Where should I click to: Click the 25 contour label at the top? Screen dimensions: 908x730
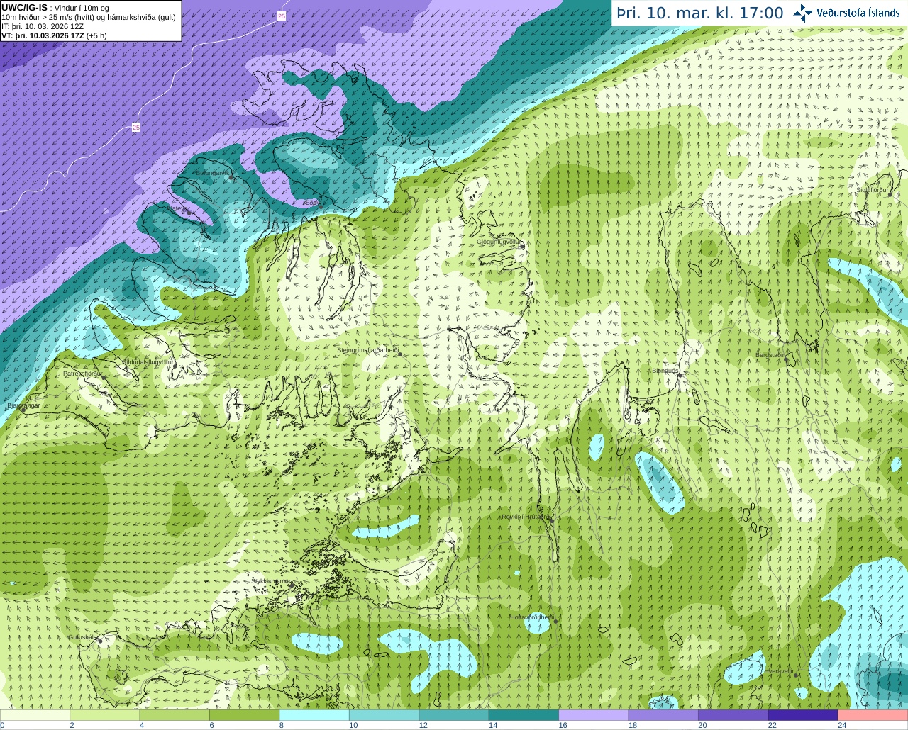(282, 16)
